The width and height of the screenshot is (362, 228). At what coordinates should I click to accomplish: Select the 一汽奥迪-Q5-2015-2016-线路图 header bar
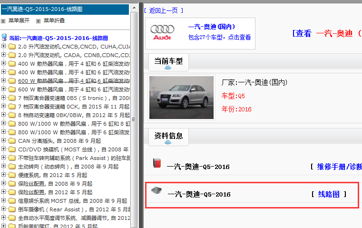point(65,9)
